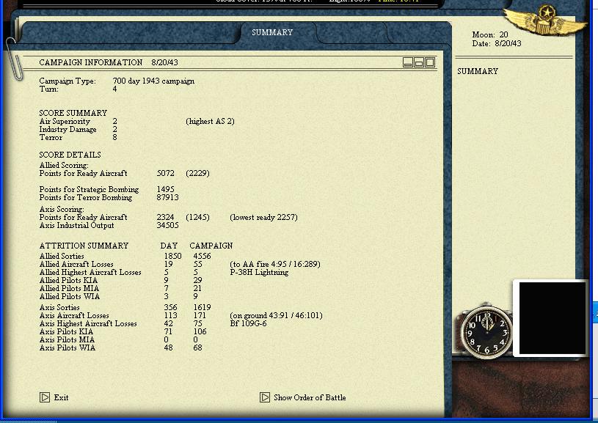Click the CAMPAIGN INFORMATION 8/20/43 title
Image resolution: width=598 pixels, height=423 pixels.
(109, 62)
